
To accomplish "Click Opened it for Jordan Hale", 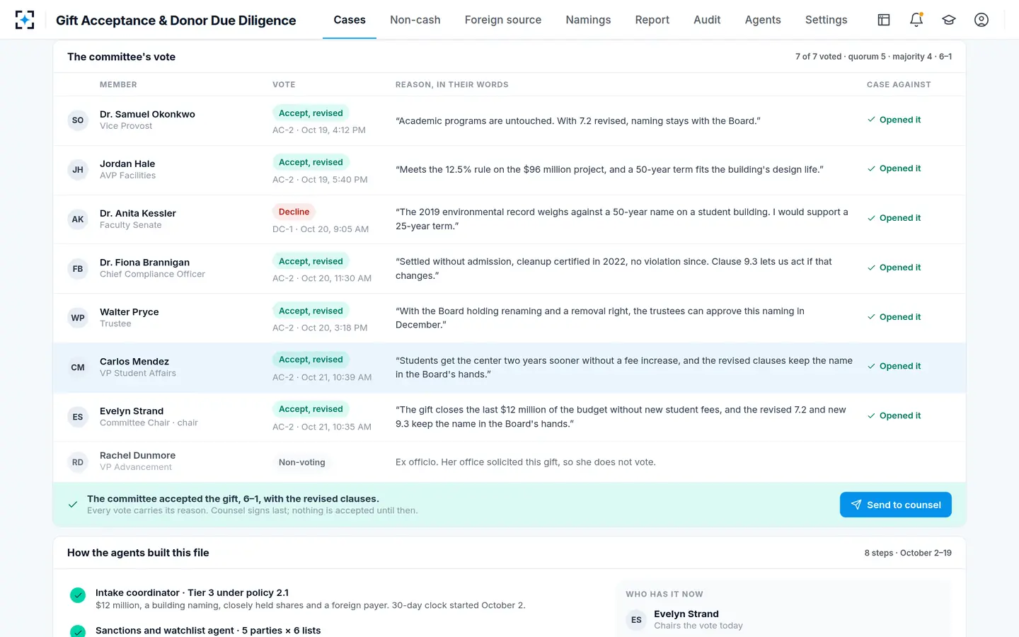I will coord(894,168).
